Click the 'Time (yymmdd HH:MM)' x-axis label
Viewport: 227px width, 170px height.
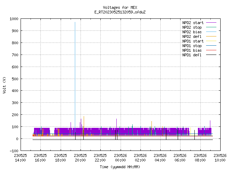coord(120,167)
